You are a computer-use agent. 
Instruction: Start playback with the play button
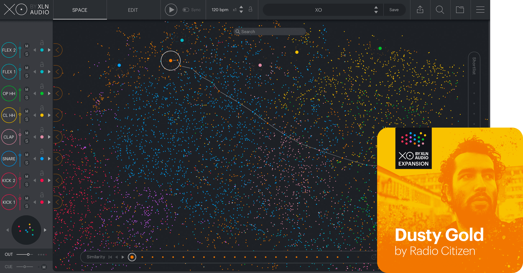click(171, 10)
